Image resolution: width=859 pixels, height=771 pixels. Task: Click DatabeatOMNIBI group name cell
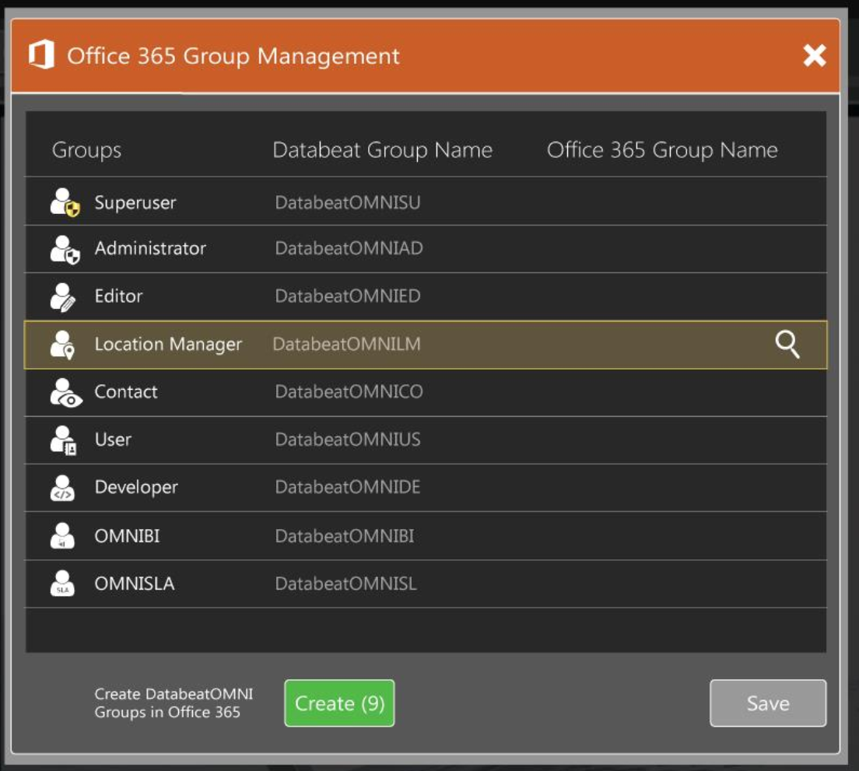point(345,536)
